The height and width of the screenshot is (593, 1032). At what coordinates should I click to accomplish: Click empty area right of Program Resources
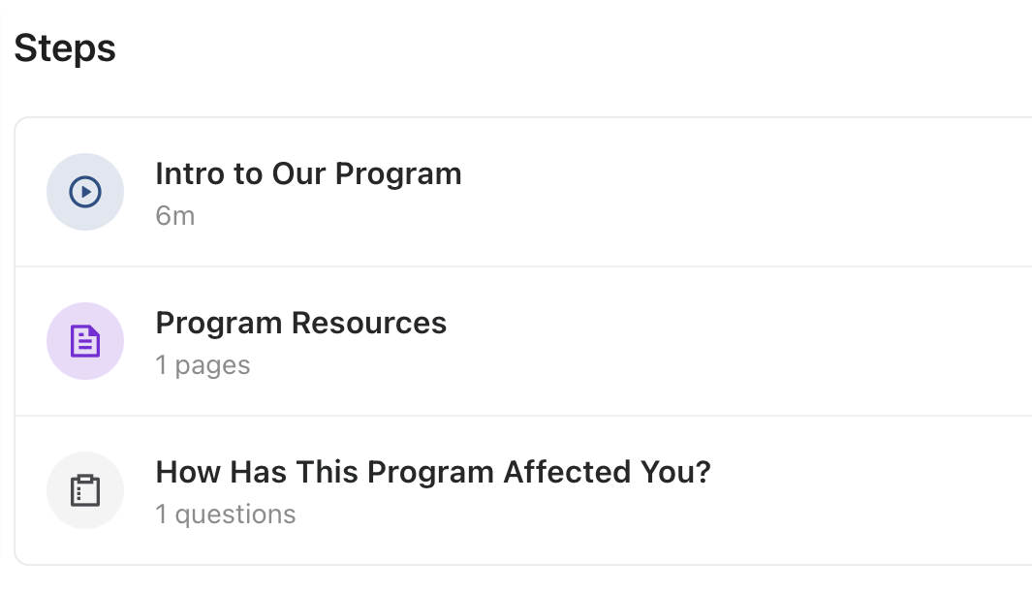[x=736, y=341]
